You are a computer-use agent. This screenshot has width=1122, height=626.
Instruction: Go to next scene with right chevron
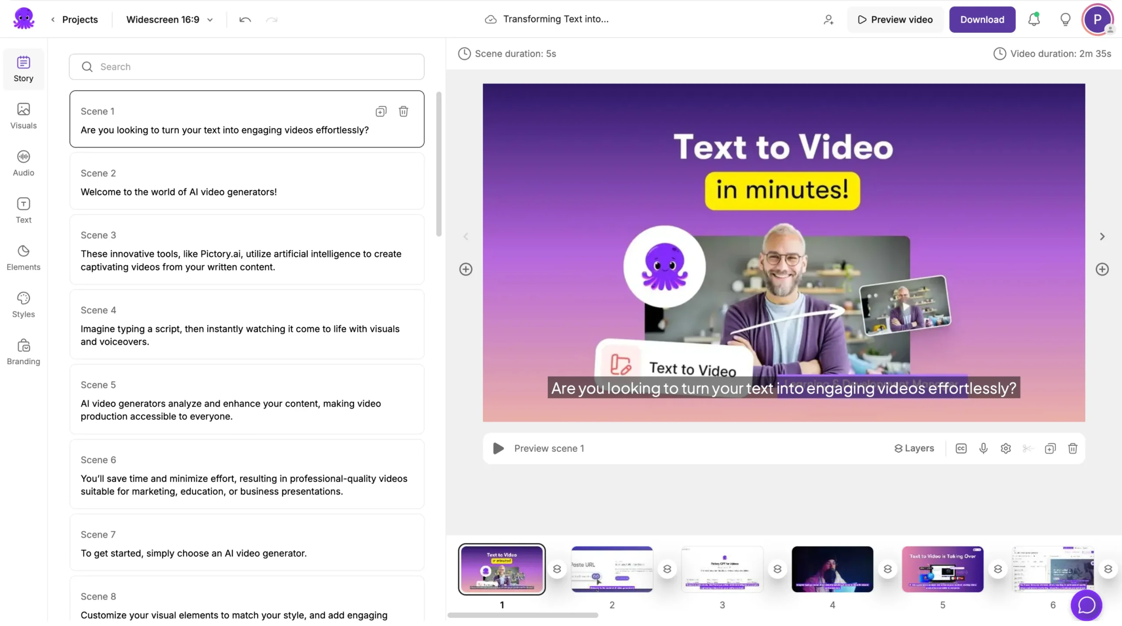point(1102,236)
